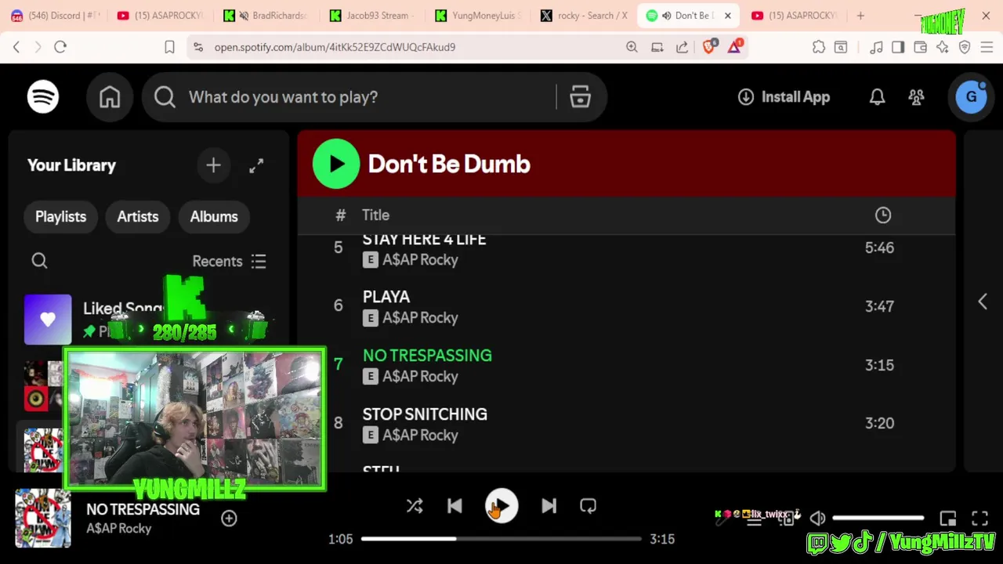View site information in the address bar
This screenshot has width=1003, height=564.
[197, 47]
